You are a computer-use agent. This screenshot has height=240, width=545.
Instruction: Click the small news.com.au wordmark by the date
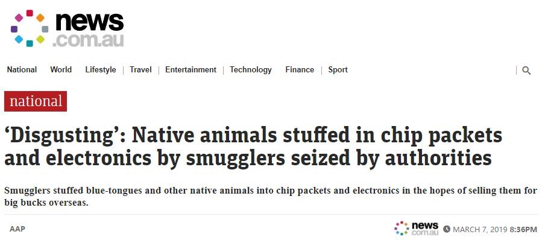(425, 229)
